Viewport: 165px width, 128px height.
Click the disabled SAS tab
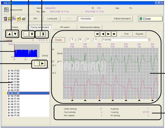click(69, 19)
